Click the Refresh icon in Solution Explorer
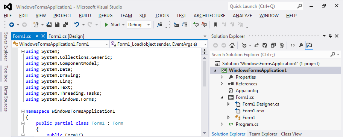Viewport: 343px width, 137px height. pos(265,45)
